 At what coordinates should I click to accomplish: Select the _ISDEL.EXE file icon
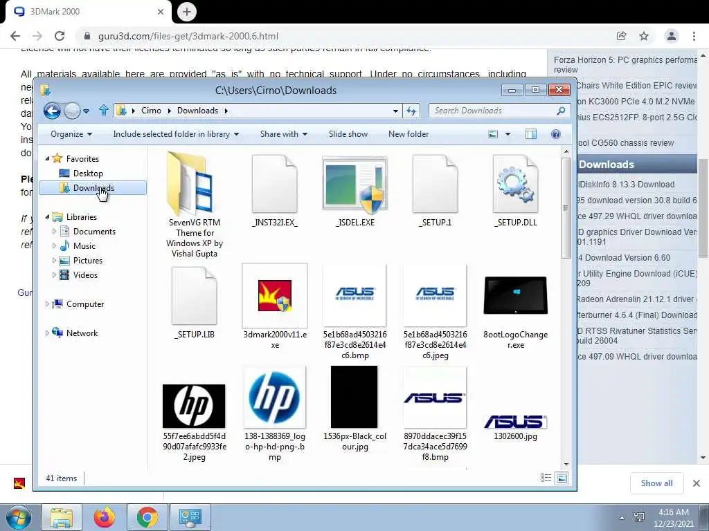(355, 185)
